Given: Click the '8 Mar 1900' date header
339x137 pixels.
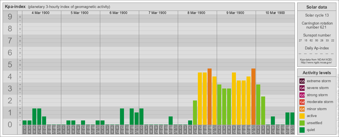Looking at the screenshot, I should [196, 13].
